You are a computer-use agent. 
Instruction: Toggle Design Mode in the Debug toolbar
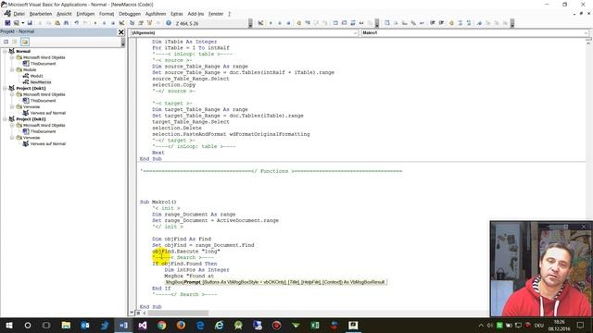coord(260,23)
